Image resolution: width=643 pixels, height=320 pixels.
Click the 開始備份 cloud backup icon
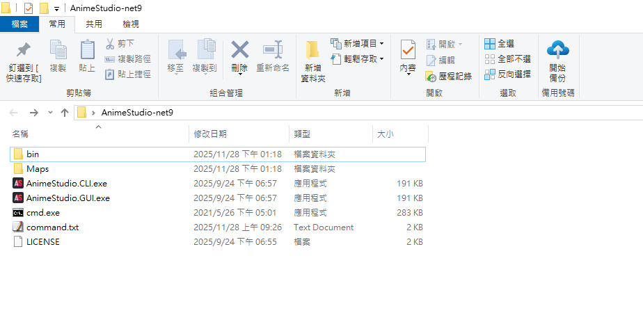point(557,51)
